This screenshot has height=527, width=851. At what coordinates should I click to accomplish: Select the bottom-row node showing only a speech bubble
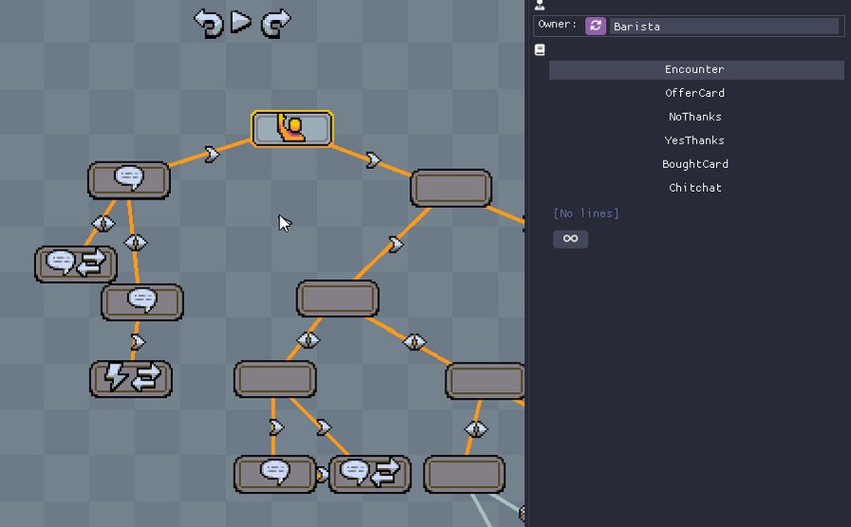pyautogui.click(x=275, y=474)
